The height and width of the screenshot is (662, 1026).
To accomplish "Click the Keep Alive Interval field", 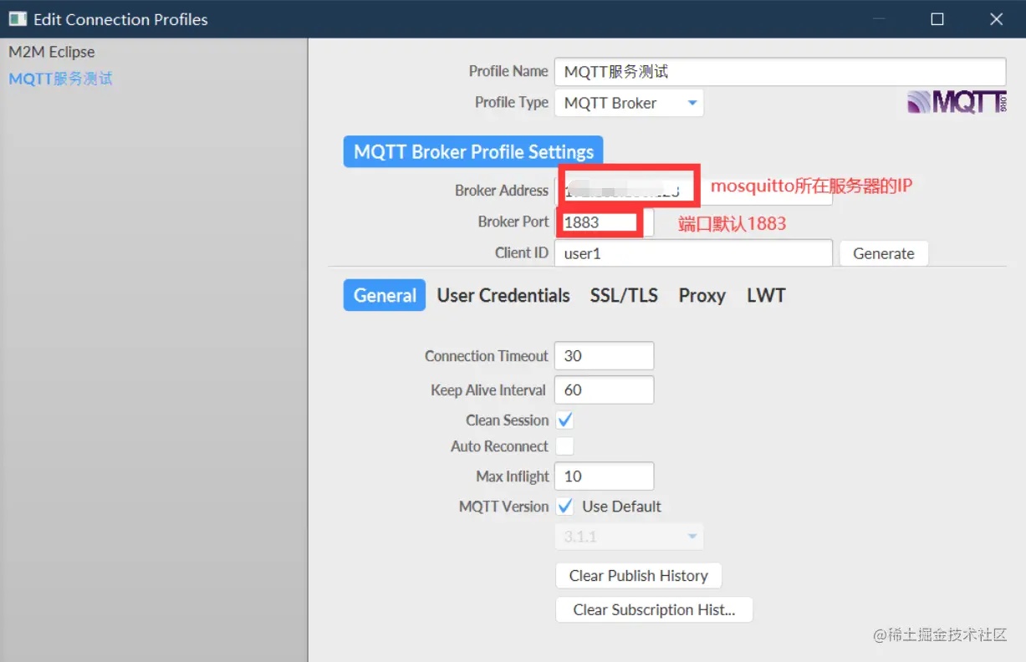I will [604, 390].
